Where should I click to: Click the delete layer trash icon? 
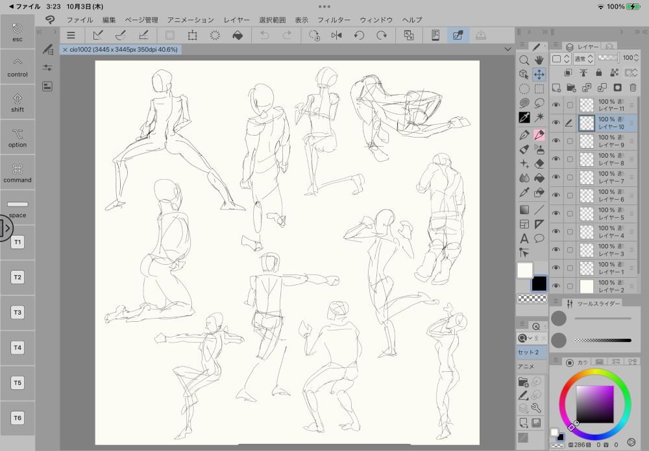pyautogui.click(x=633, y=88)
